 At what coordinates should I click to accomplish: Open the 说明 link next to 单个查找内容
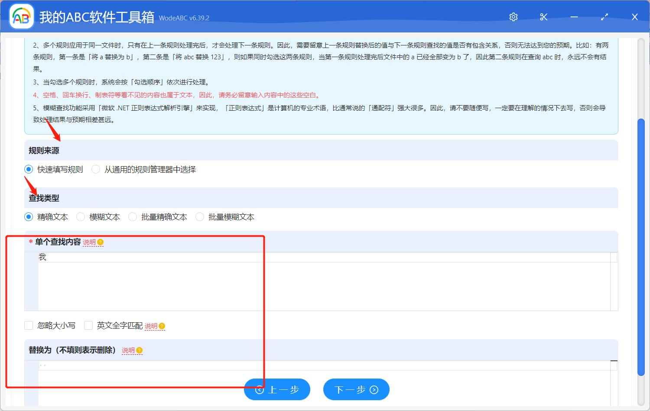[x=90, y=242]
